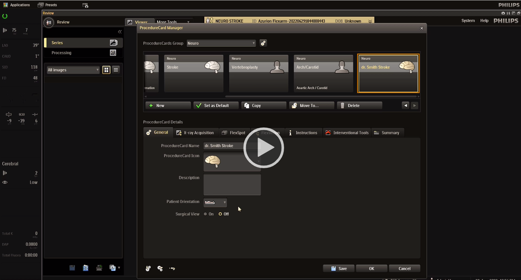521x280 pixels.
Task: Move the card right with arrow button
Action: tap(415, 105)
